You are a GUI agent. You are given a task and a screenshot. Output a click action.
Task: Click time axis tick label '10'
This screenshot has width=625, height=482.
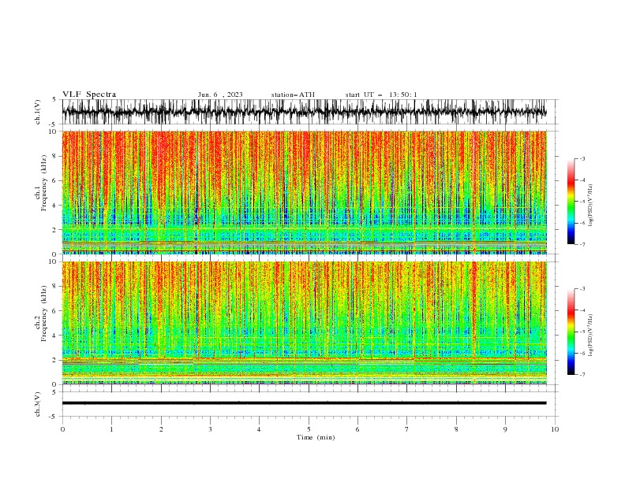tap(555, 429)
